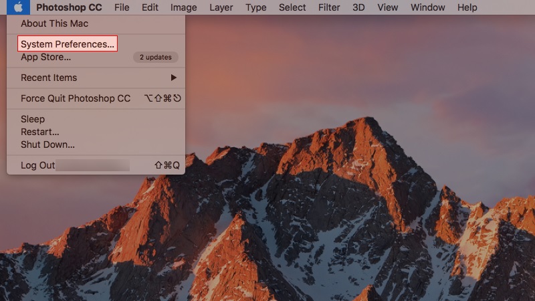Open the Edit menu
The image size is (535, 301).
pyautogui.click(x=150, y=7)
